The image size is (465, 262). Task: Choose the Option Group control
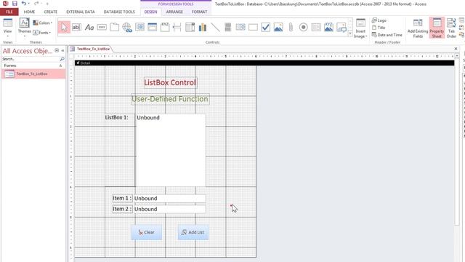(x=165, y=28)
